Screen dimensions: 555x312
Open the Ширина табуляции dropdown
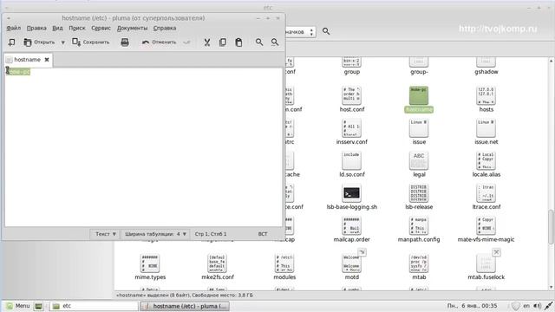coord(155,234)
